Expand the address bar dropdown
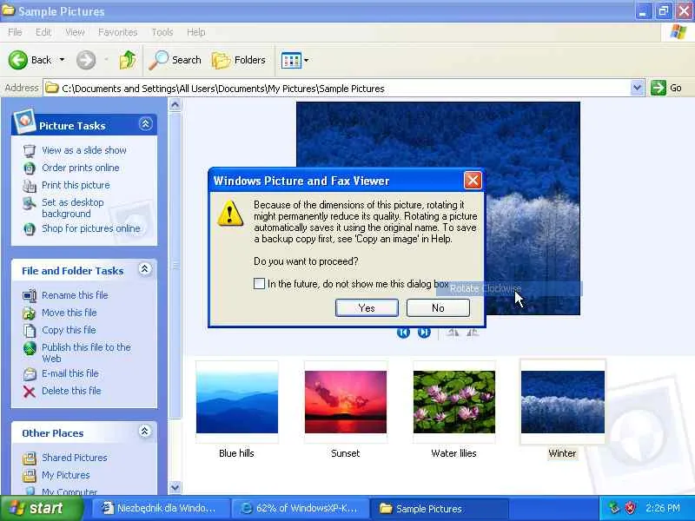 [x=637, y=88]
